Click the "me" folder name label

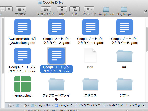click(x=124, y=67)
